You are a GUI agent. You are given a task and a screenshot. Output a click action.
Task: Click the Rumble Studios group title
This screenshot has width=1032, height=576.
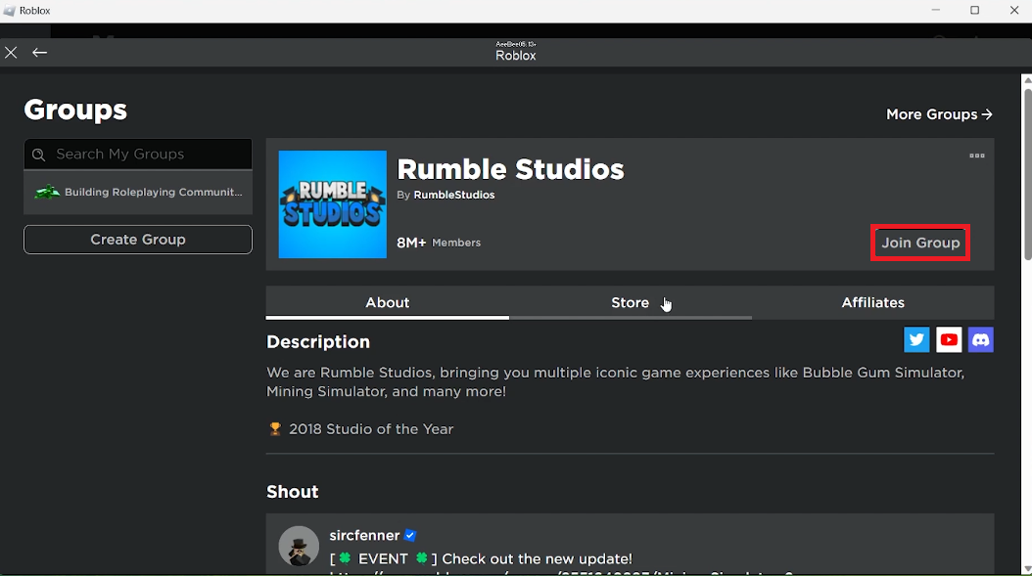coord(511,169)
